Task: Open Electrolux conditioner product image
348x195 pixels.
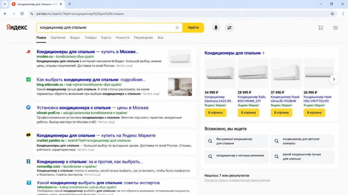Action: 220,73
